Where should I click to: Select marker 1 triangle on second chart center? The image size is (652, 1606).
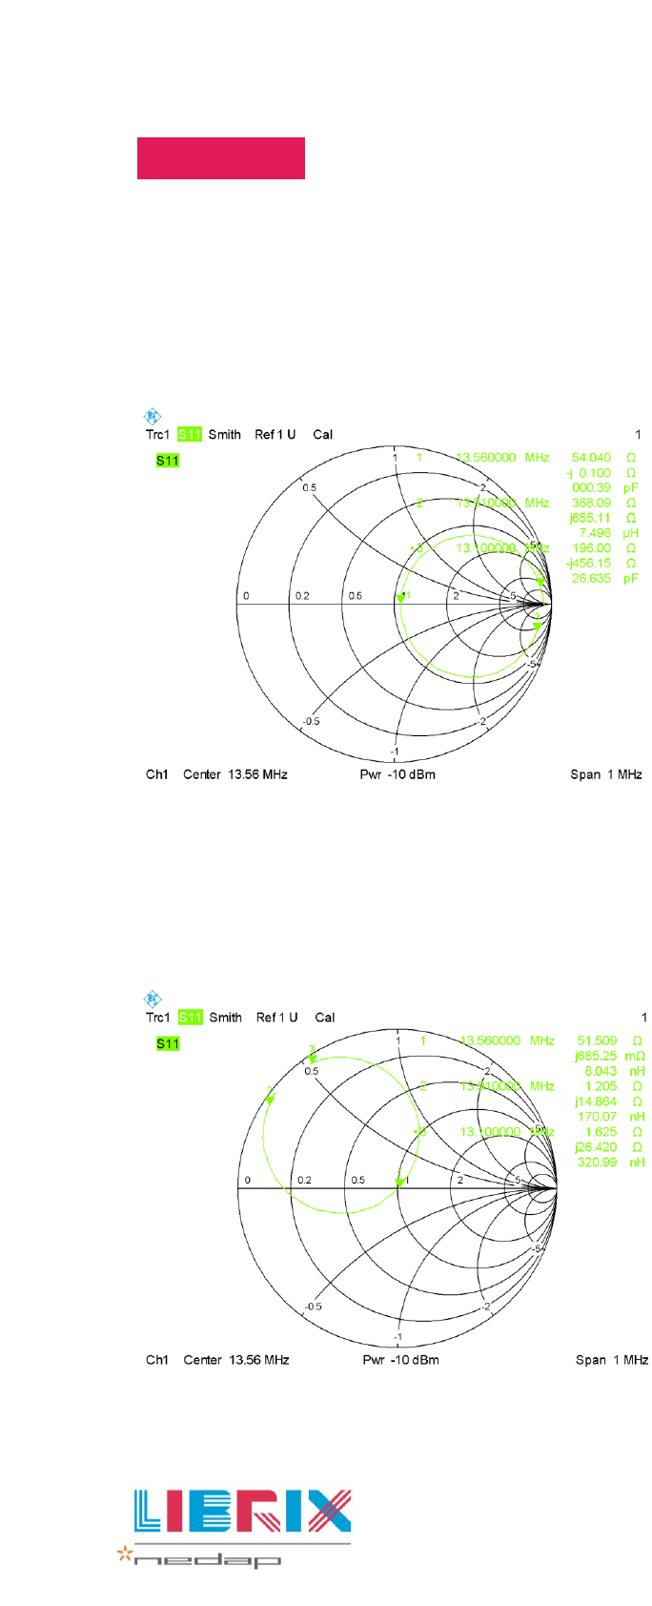click(400, 1183)
